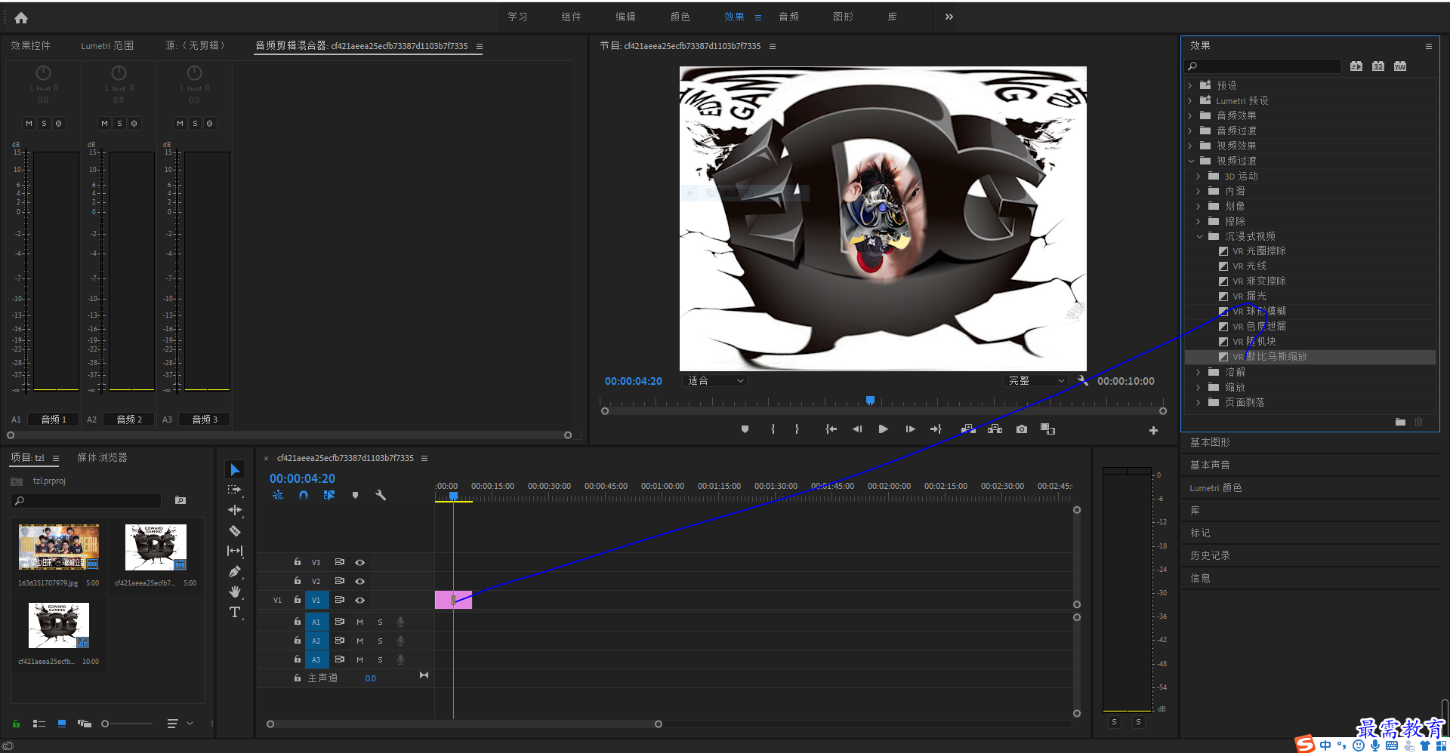Click the timeline wrench settings icon
1450x753 pixels.
[x=381, y=495]
